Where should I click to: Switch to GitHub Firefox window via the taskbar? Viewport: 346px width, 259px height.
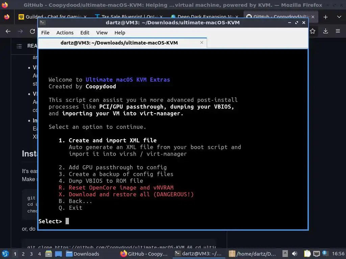coord(144,254)
